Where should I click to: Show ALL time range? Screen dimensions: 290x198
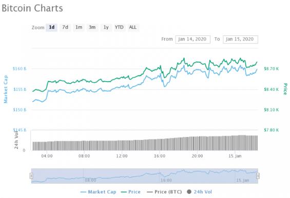133,27
